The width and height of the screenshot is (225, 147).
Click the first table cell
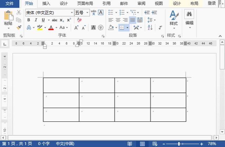point(61,85)
